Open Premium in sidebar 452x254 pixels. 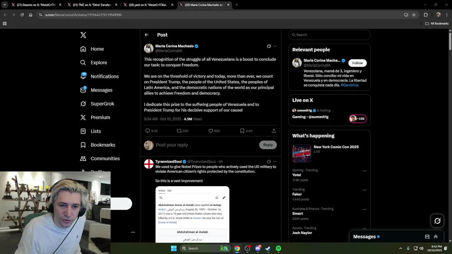[x=95, y=117]
